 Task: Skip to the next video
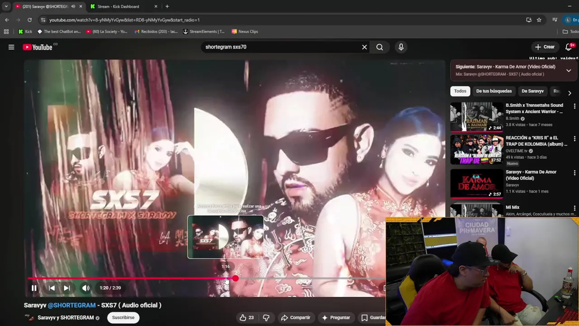pos(66,288)
